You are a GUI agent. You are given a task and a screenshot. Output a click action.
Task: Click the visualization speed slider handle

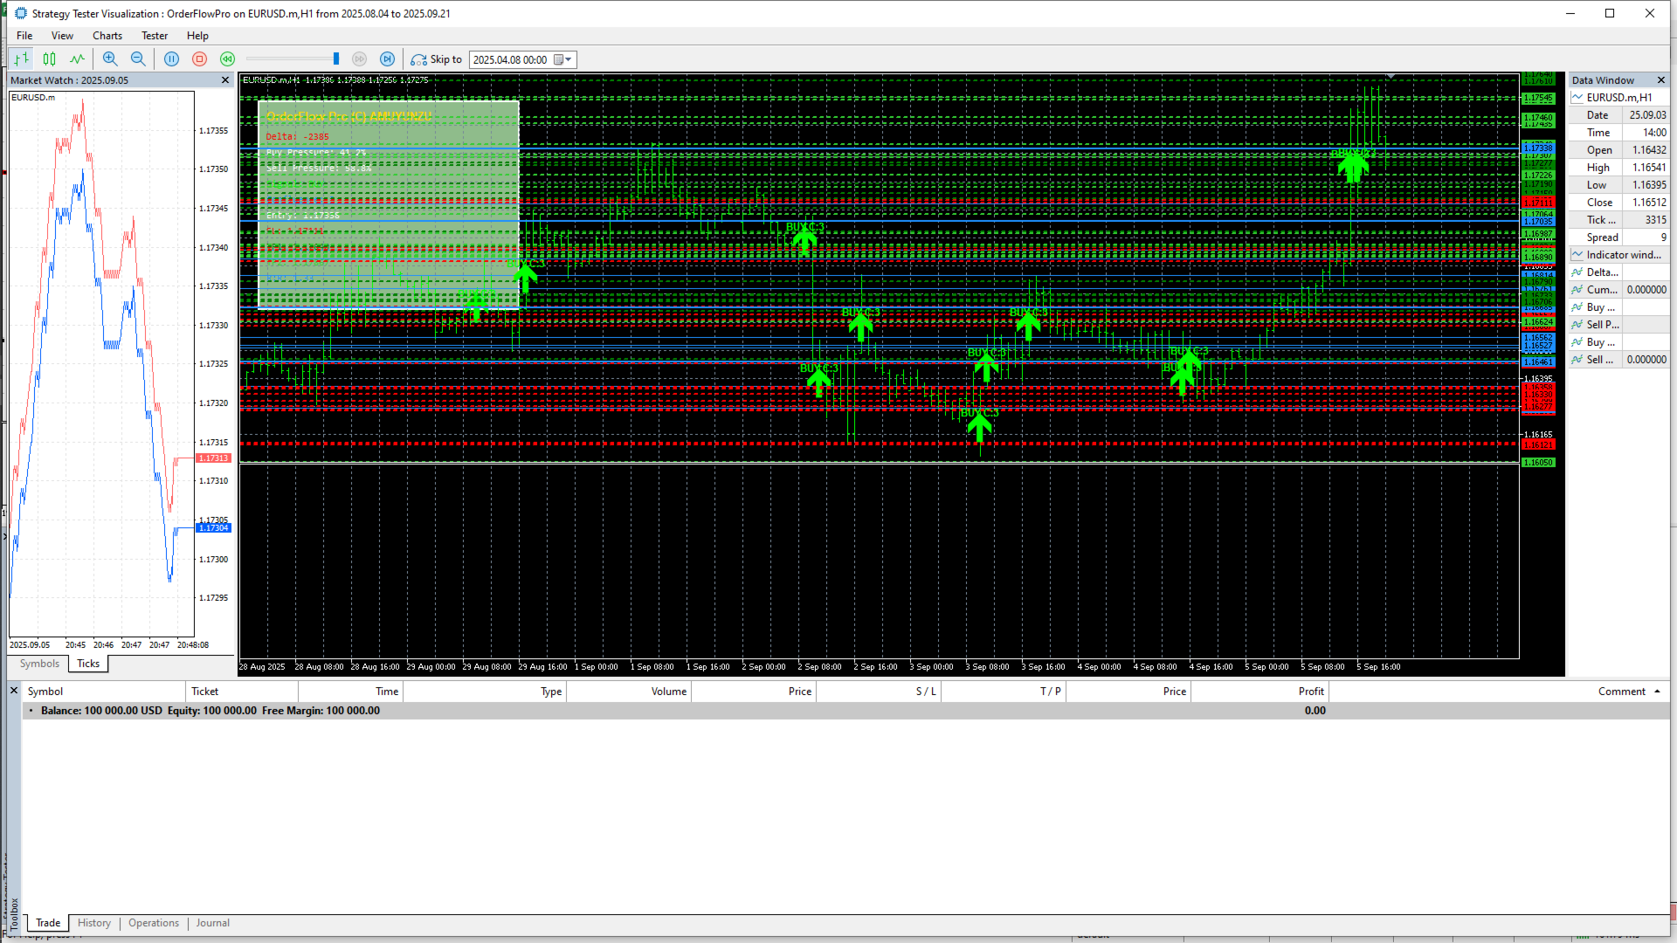pyautogui.click(x=336, y=59)
